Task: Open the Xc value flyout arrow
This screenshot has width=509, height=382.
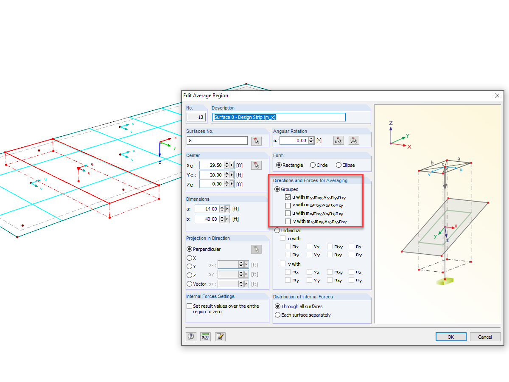Action: [x=232, y=165]
